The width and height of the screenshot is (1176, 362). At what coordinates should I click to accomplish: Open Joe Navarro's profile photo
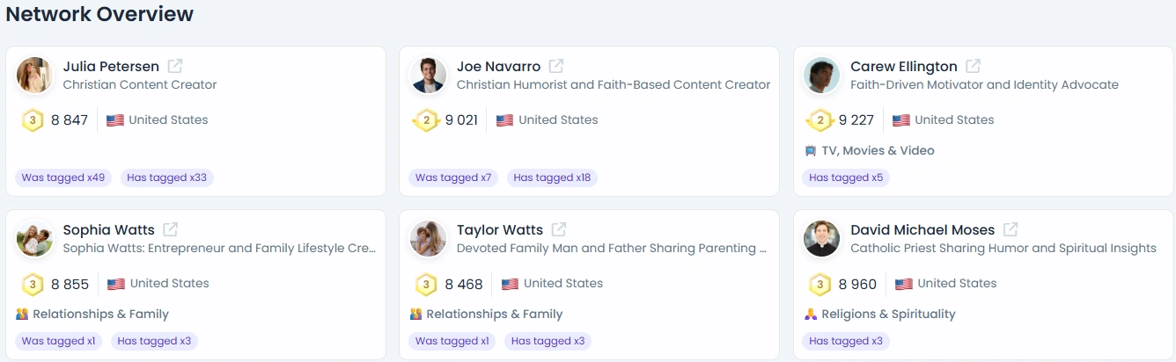click(x=429, y=75)
